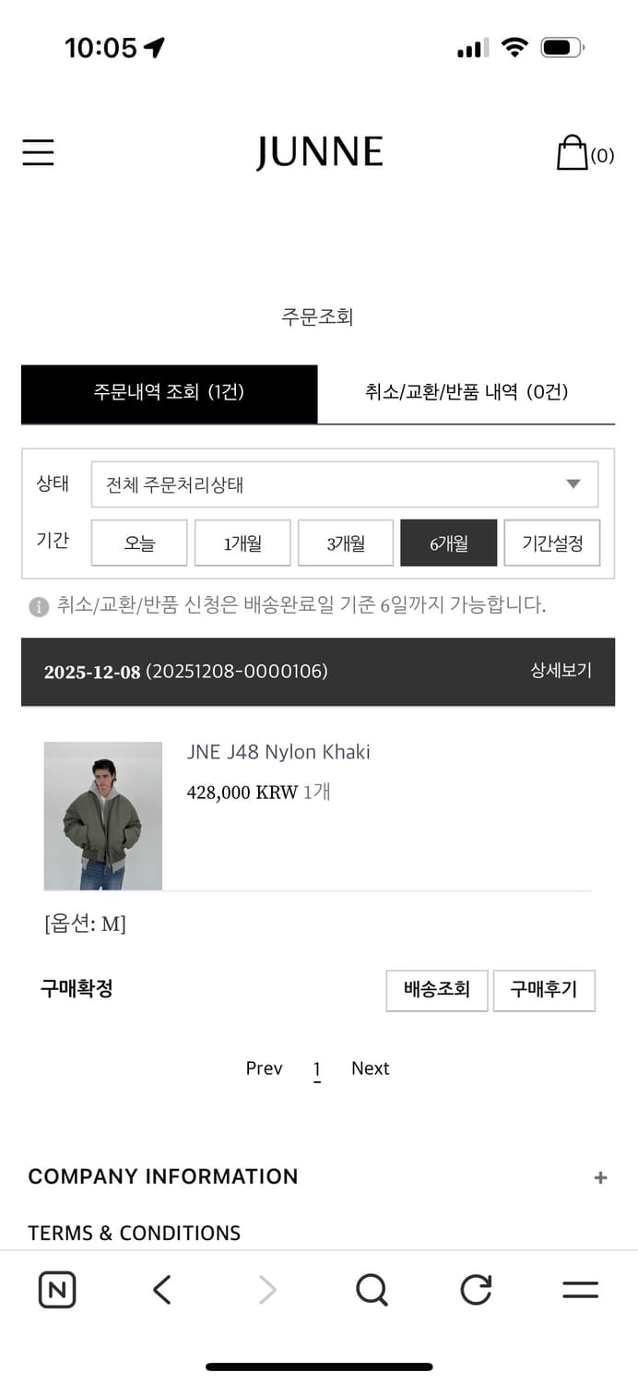Viewport: 638px width, 1384px height.
Task: Click the 배송조회 button
Action: [x=436, y=990]
